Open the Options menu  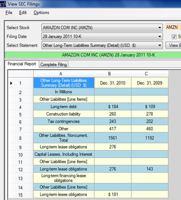pyautogui.click(x=41, y=13)
